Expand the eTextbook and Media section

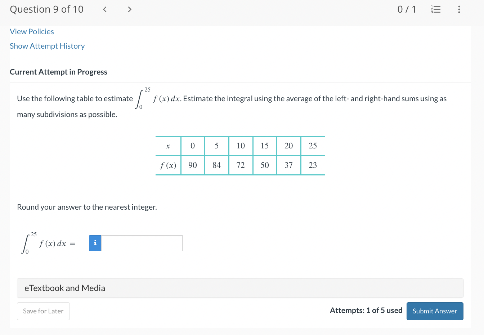click(65, 288)
